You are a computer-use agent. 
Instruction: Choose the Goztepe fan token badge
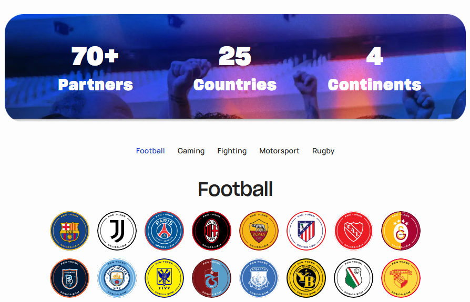(x=401, y=278)
